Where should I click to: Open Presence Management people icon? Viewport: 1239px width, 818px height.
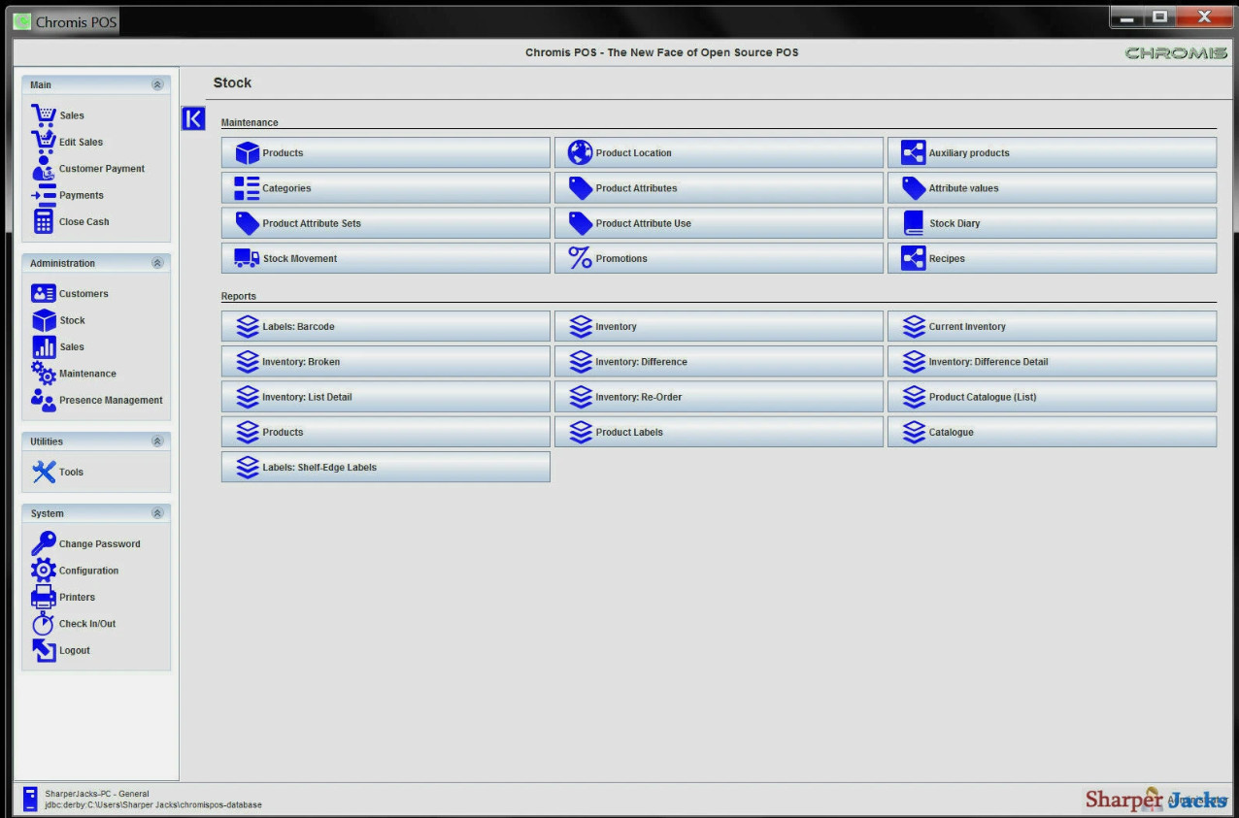(44, 400)
